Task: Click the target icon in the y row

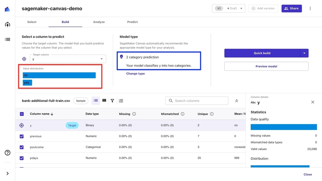Action: tap(22, 125)
